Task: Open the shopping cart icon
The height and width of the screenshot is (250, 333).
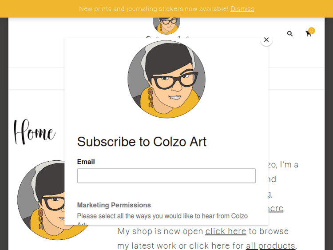Action: 308,34
